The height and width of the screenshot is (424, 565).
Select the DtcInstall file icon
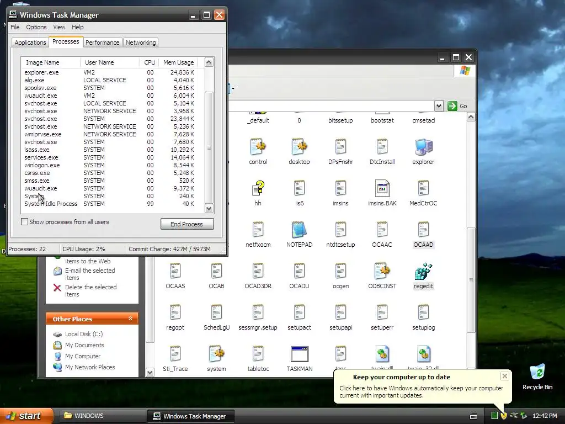click(382, 147)
